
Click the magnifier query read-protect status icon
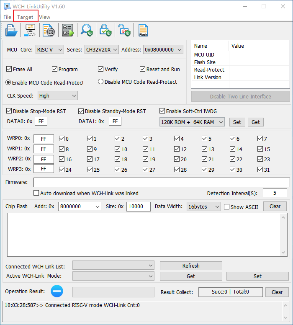click(87, 31)
